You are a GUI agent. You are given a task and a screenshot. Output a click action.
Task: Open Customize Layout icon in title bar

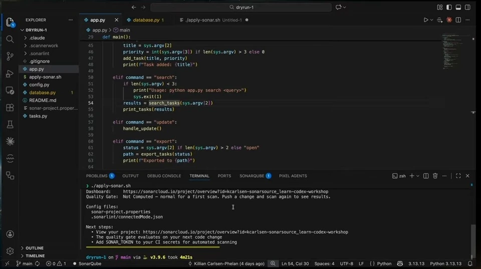tap(439, 7)
